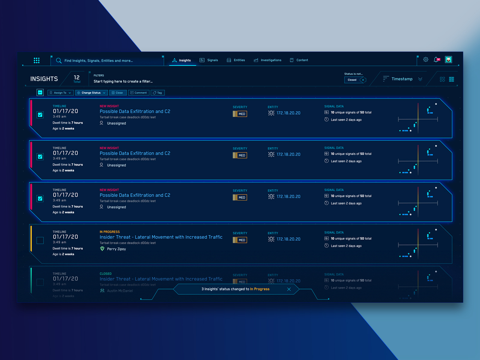Open the Possible Data Exfiltration and C2 insight
The height and width of the screenshot is (360, 480).
coord(135,111)
